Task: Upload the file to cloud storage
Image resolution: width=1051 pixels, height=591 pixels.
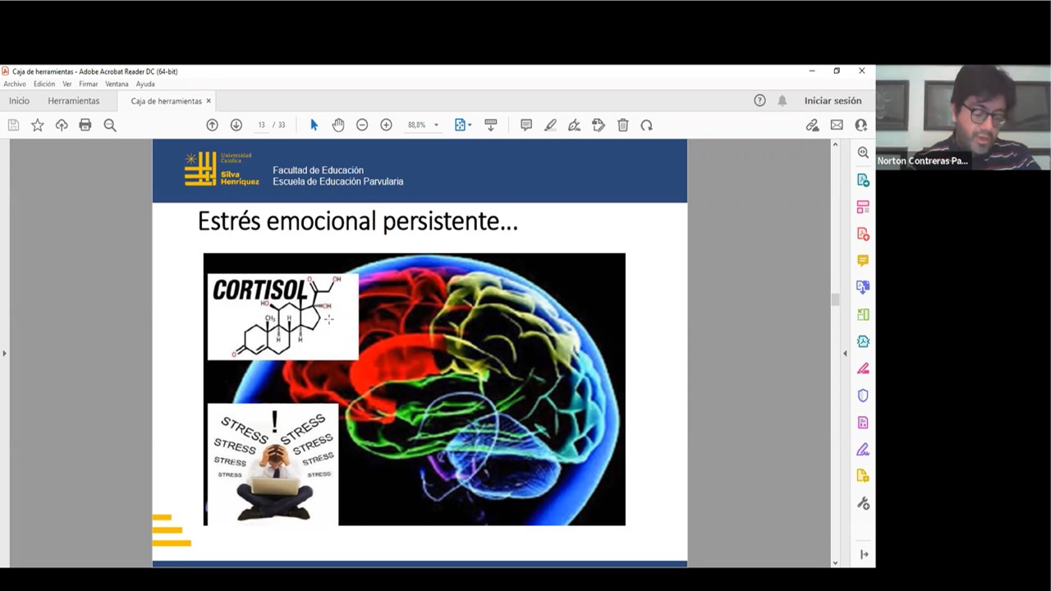Action: tap(62, 125)
